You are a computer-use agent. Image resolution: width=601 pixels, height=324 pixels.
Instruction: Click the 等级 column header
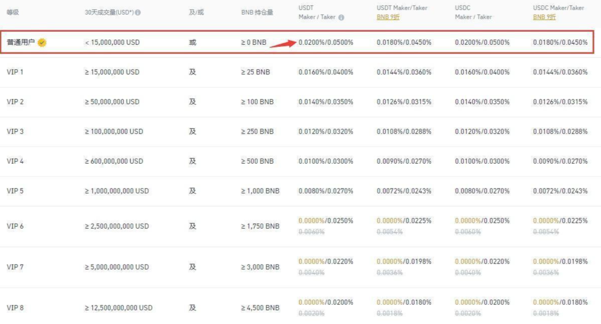(x=13, y=12)
